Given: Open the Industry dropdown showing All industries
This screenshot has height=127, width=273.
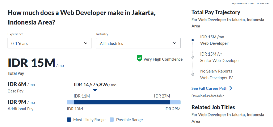Looking at the screenshot, I should tap(138, 43).
